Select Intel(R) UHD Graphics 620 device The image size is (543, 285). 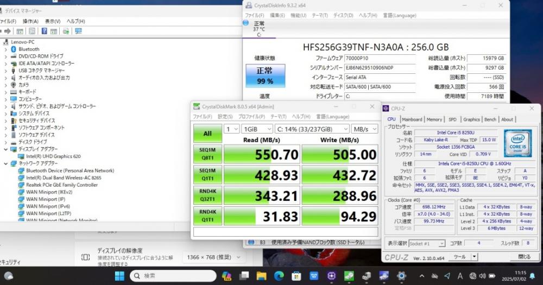[53, 156]
